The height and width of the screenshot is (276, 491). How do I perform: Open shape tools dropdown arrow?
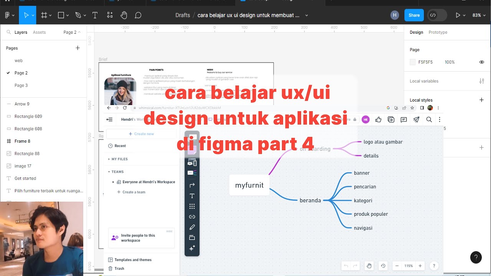(x=68, y=16)
